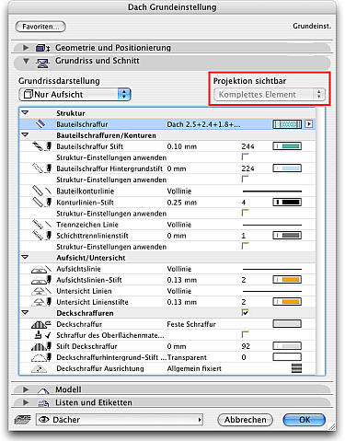This screenshot has height=441, width=345.
Task: Click the Geometrie und Positionierung panel icon
Action: (x=42, y=48)
